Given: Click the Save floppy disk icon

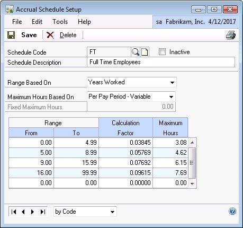Looking at the screenshot, I should tap(11, 35).
